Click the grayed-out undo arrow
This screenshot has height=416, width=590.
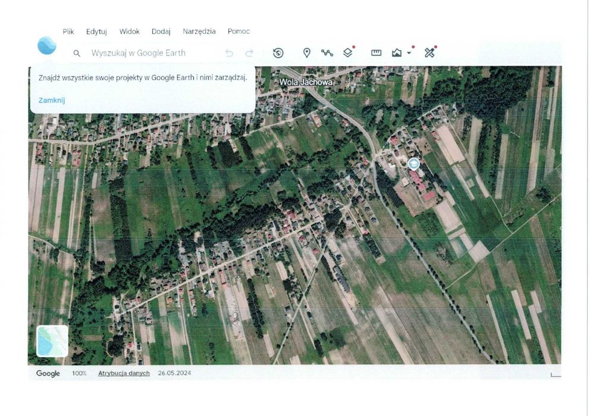tap(229, 54)
